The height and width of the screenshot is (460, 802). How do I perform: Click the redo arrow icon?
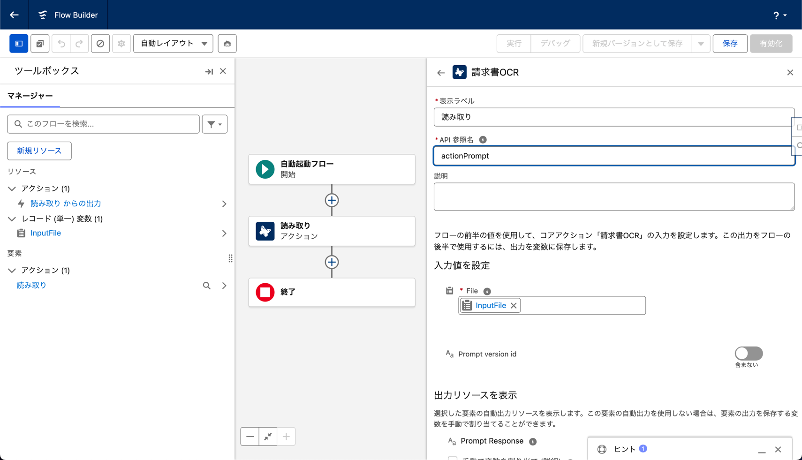79,44
